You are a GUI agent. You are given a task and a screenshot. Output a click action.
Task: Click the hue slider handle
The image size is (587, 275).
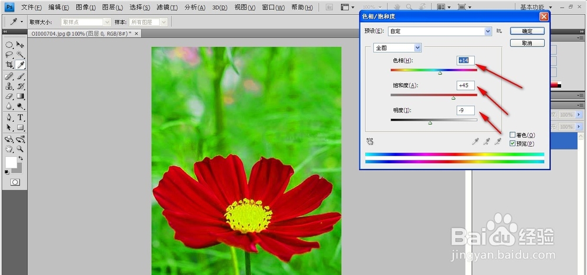coord(440,73)
